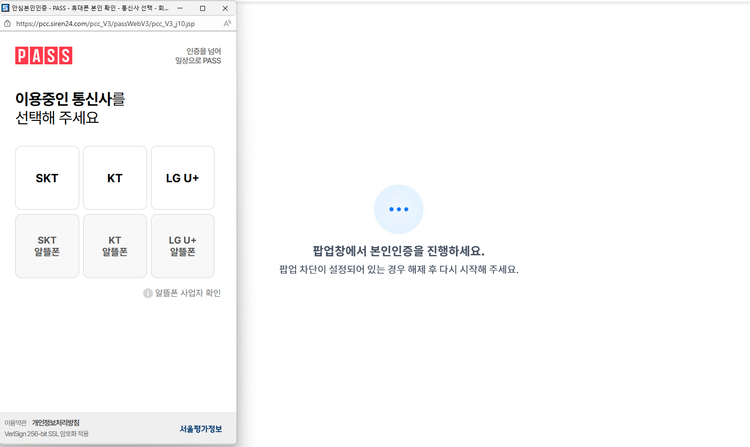Open the 이용약관 terms link
Image resolution: width=750 pixels, height=447 pixels.
point(16,423)
